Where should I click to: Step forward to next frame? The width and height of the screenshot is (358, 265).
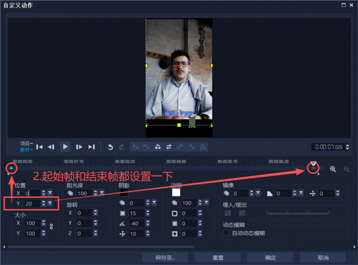(x=79, y=147)
